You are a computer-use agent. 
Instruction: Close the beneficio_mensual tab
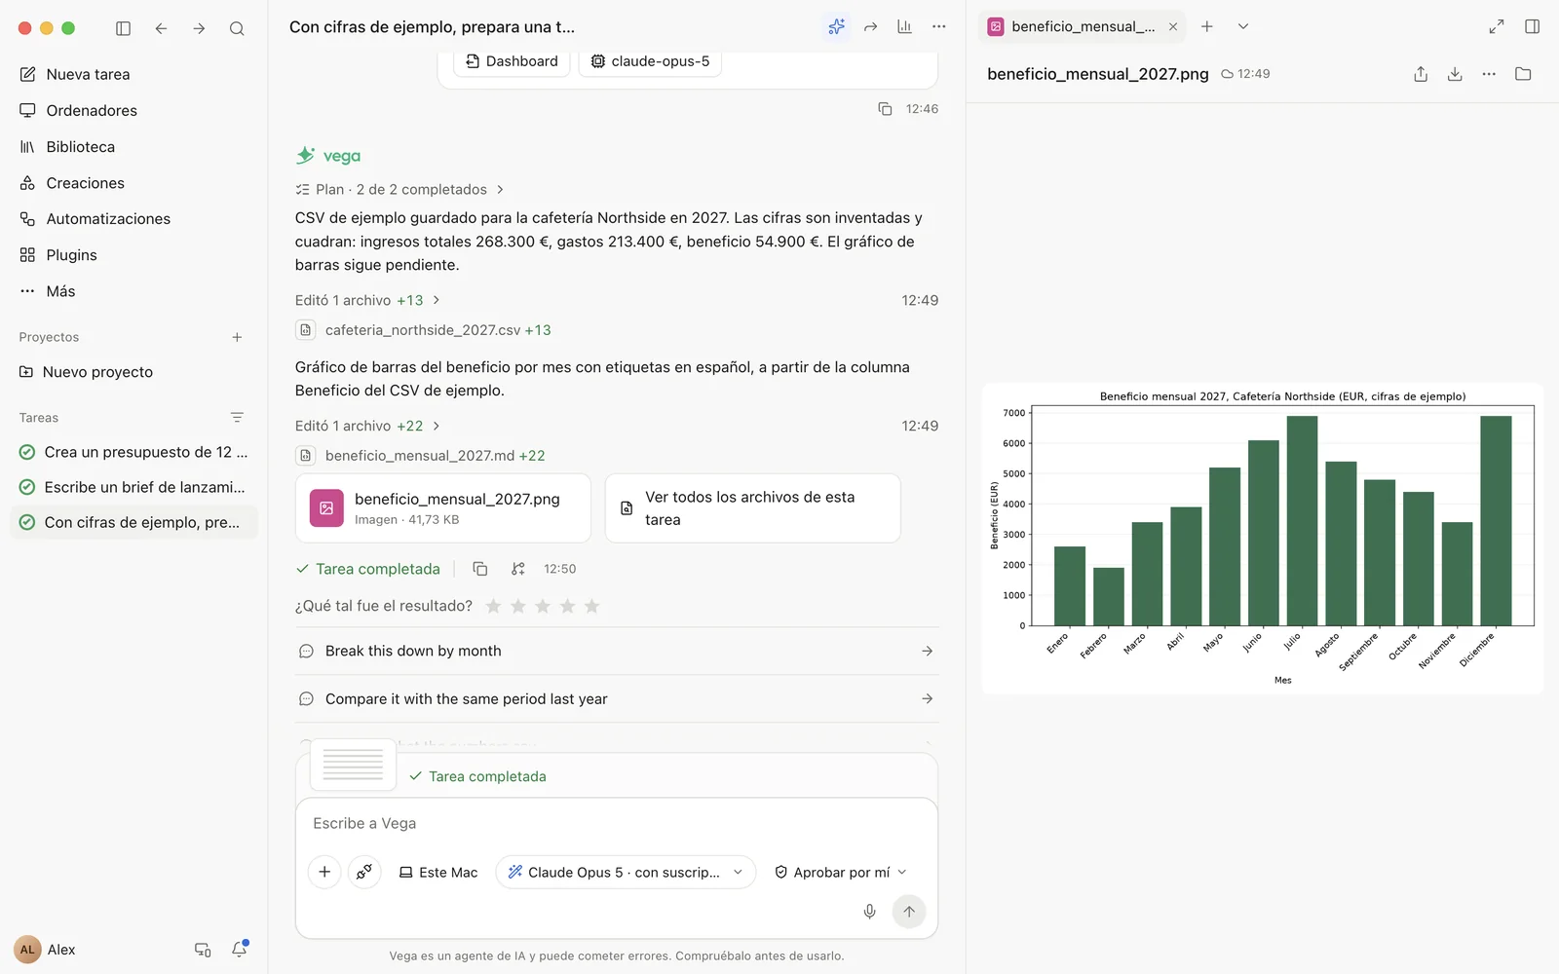tap(1173, 27)
